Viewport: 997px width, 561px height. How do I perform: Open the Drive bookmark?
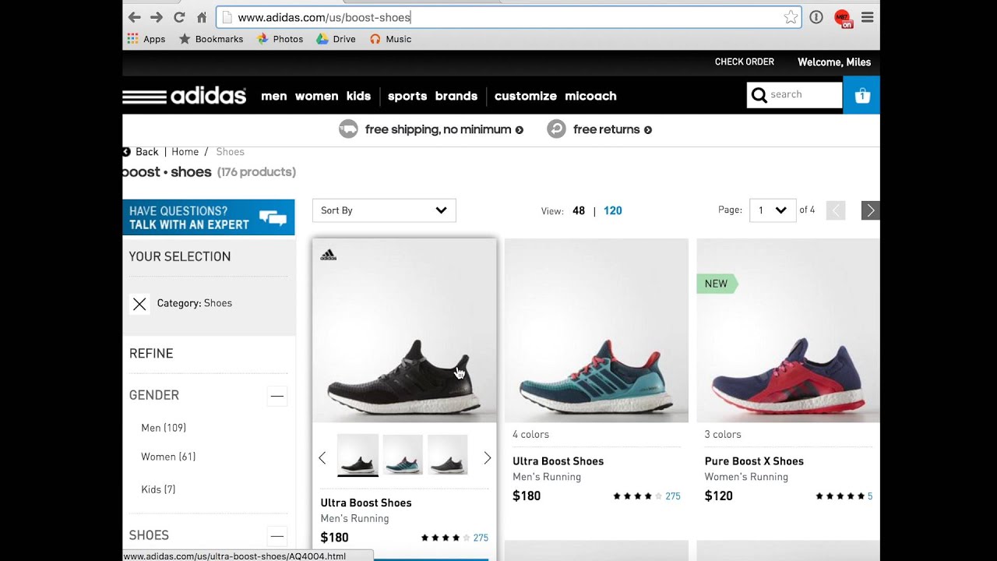coord(336,39)
